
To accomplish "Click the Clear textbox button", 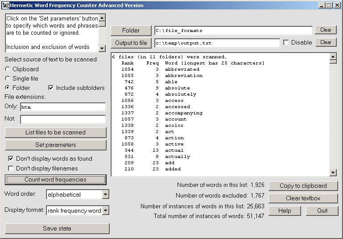I will tap(303, 198).
